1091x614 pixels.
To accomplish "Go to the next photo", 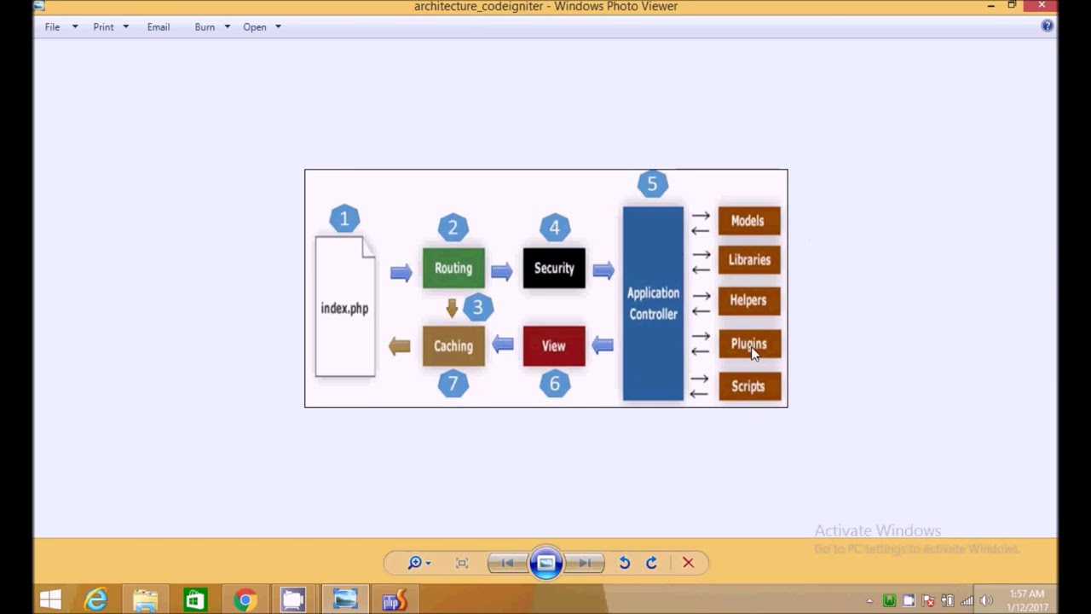I will (585, 563).
